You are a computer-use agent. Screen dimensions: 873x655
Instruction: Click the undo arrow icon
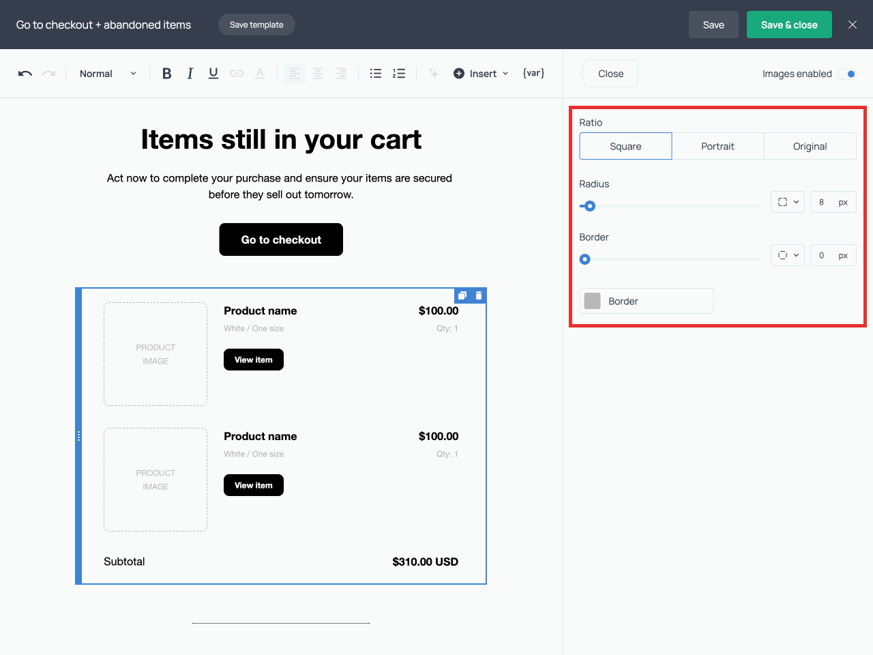point(25,74)
